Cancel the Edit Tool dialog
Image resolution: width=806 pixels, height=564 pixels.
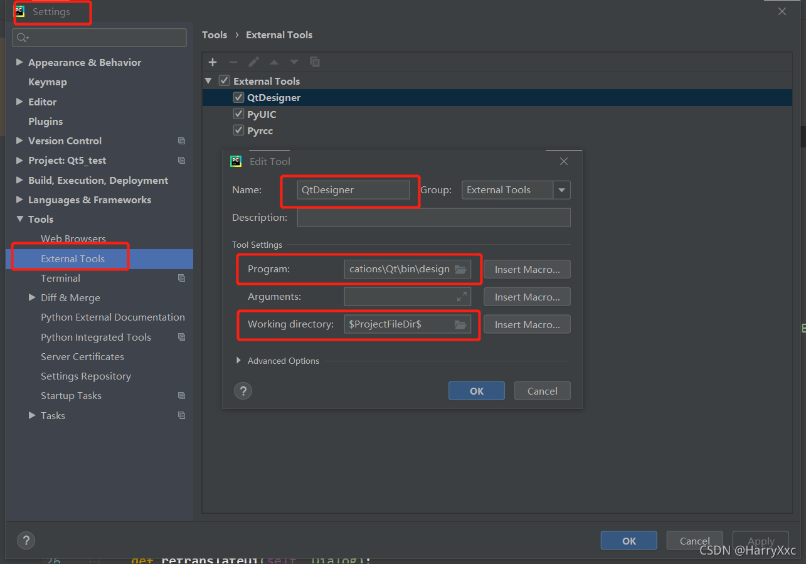pos(543,391)
